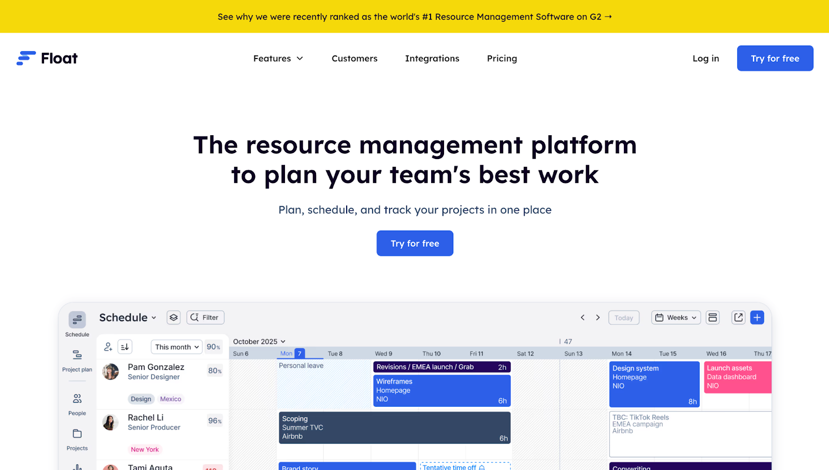This screenshot has height=470, width=829.
Task: Click the sort order icon
Action: point(125,347)
